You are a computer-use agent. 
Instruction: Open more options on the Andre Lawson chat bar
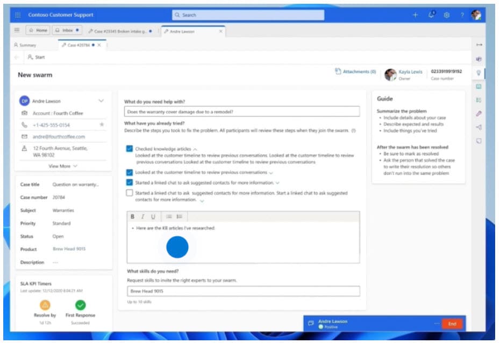[437, 324]
